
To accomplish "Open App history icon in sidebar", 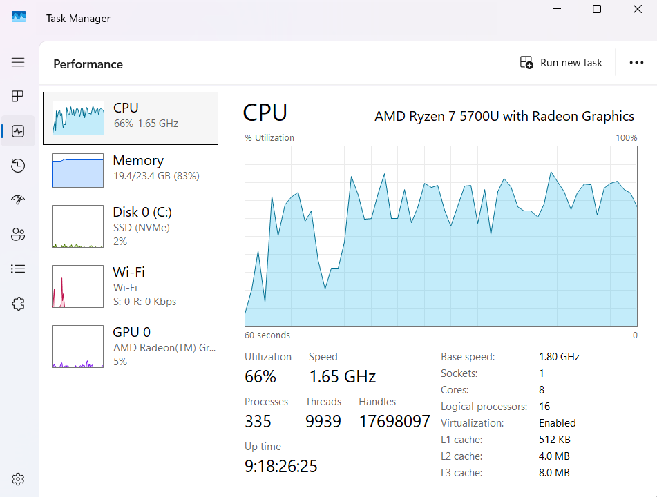I will (18, 166).
